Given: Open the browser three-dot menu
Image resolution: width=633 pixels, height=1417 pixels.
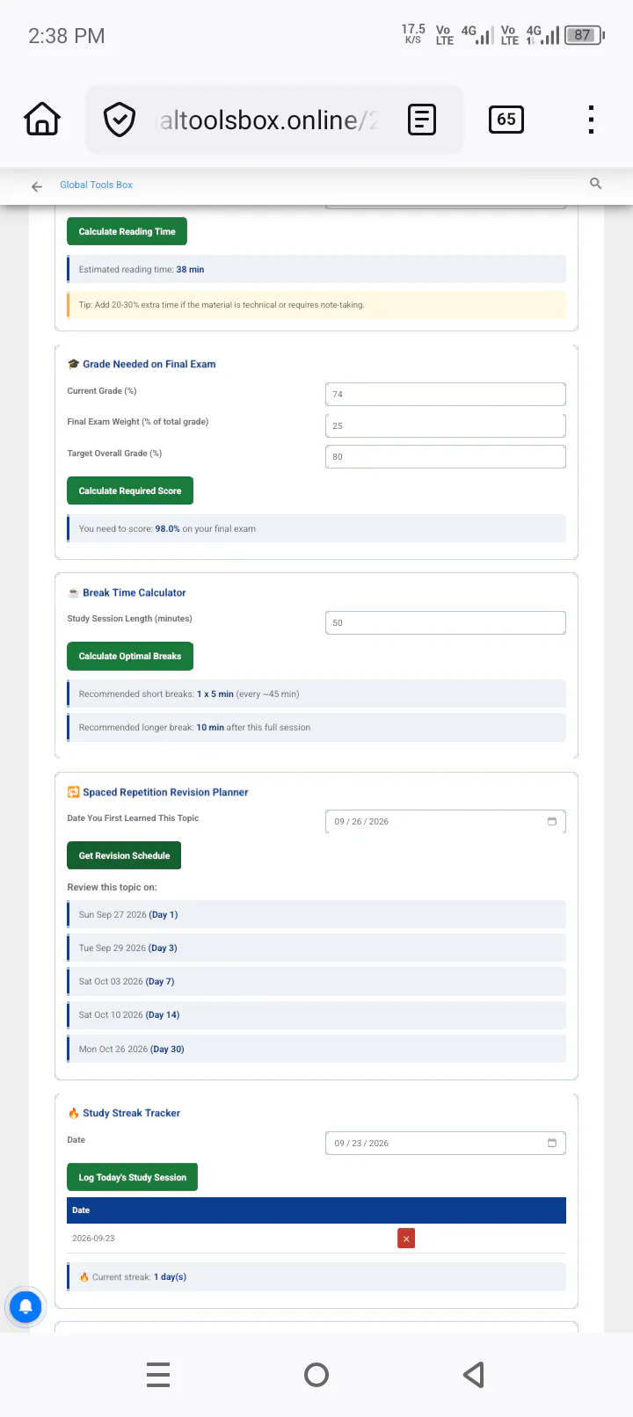Looking at the screenshot, I should 591,120.
